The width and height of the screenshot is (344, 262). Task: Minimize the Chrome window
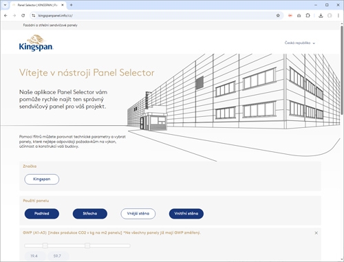(x=316, y=5)
